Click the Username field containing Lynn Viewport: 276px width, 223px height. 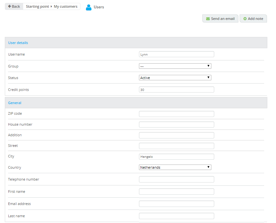click(x=176, y=54)
